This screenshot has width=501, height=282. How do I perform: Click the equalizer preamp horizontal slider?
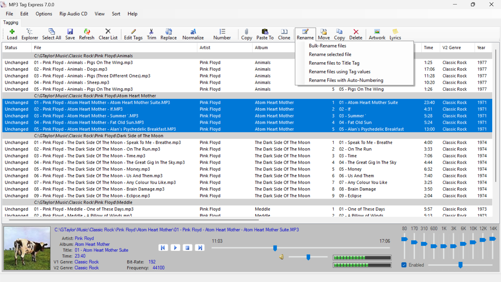[460, 265]
